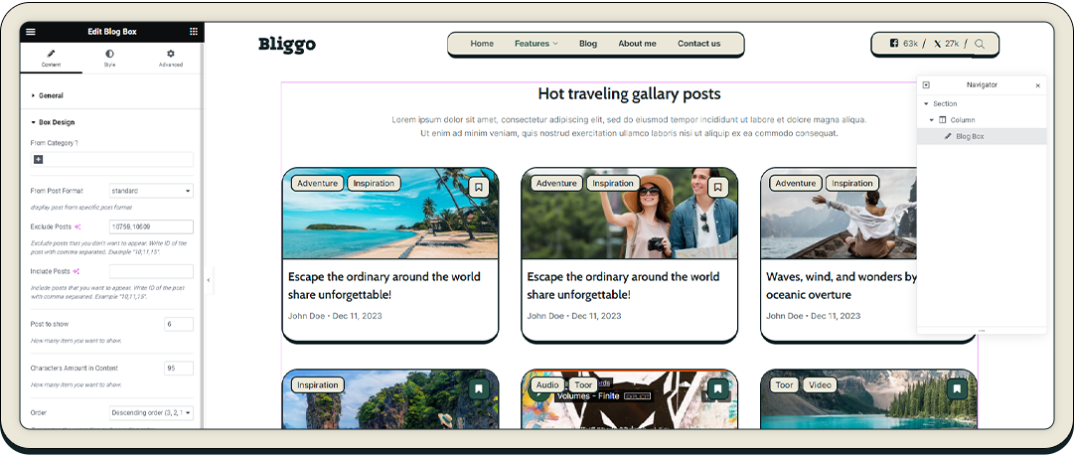This screenshot has width=1074, height=455.
Task: Click Adventure tag on boat post
Action: 795,183
